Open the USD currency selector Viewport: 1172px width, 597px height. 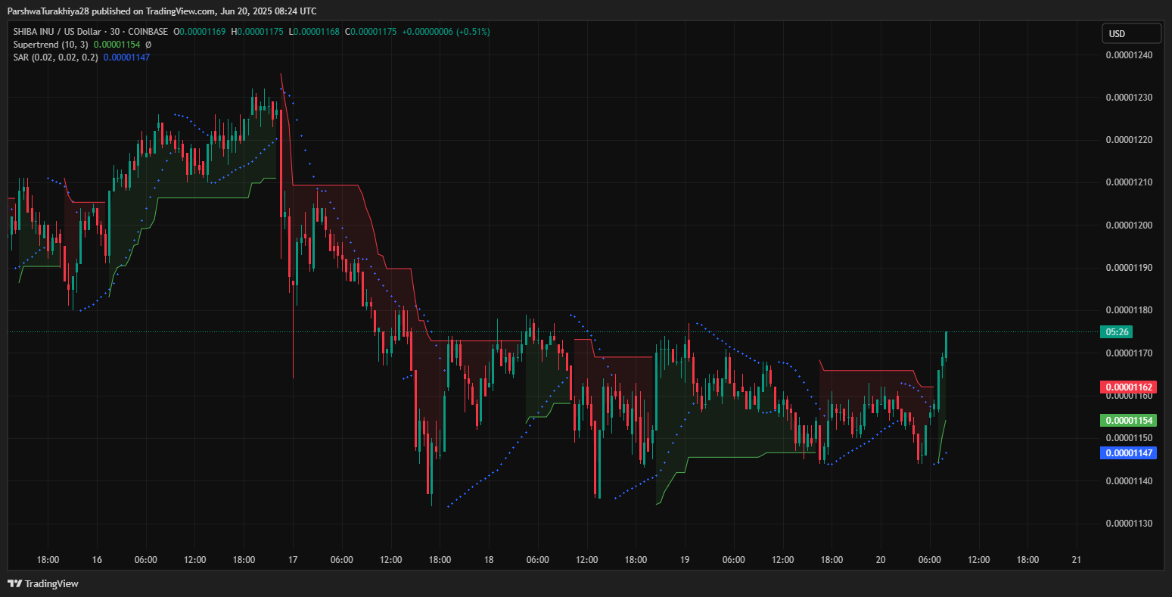[1130, 33]
